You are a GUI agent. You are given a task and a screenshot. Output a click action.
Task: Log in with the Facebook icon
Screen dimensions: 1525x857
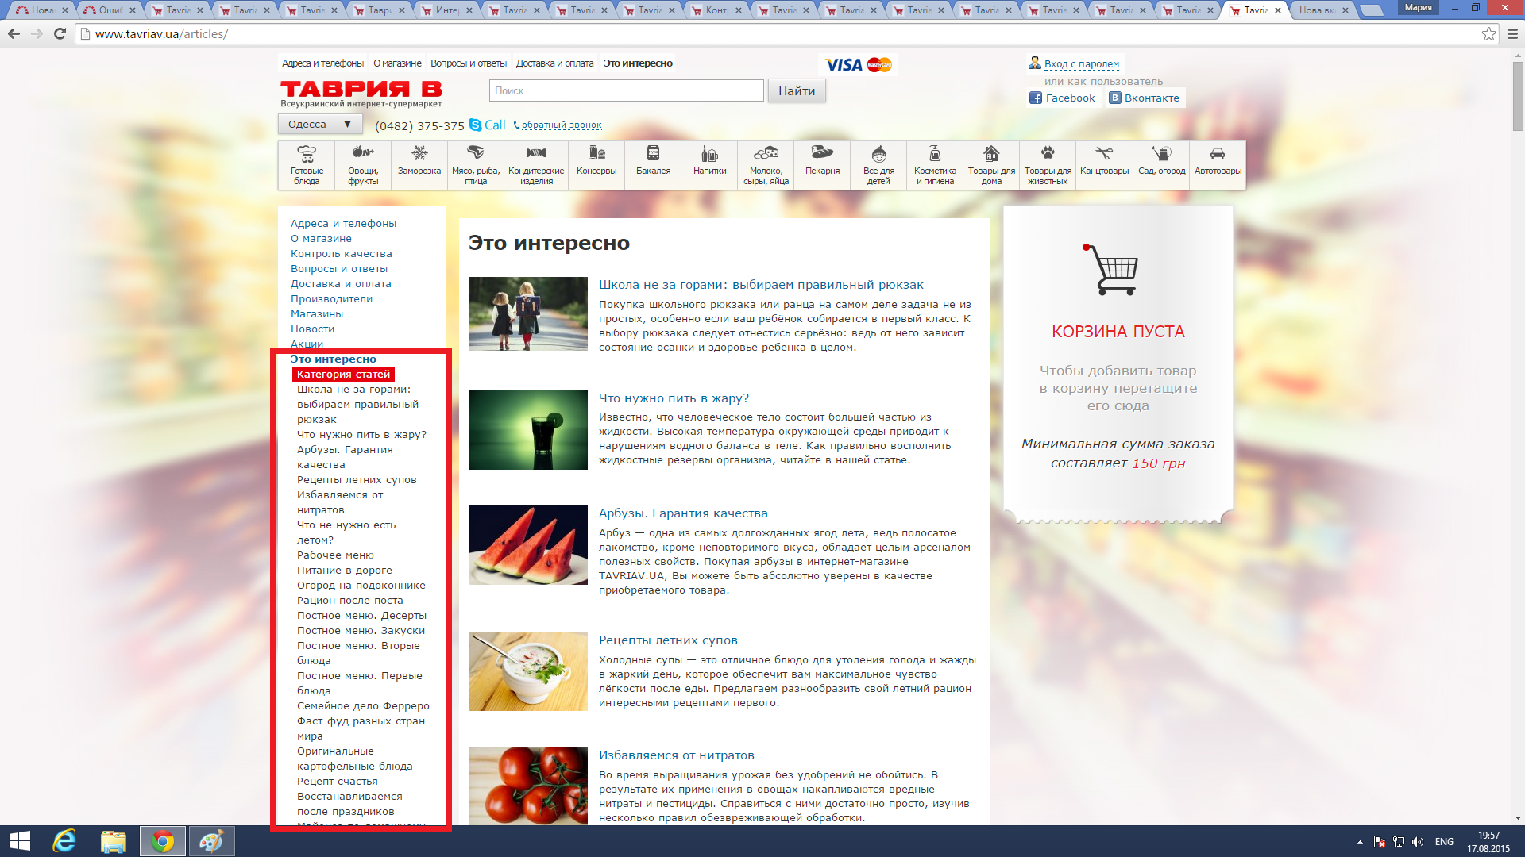pos(1036,98)
